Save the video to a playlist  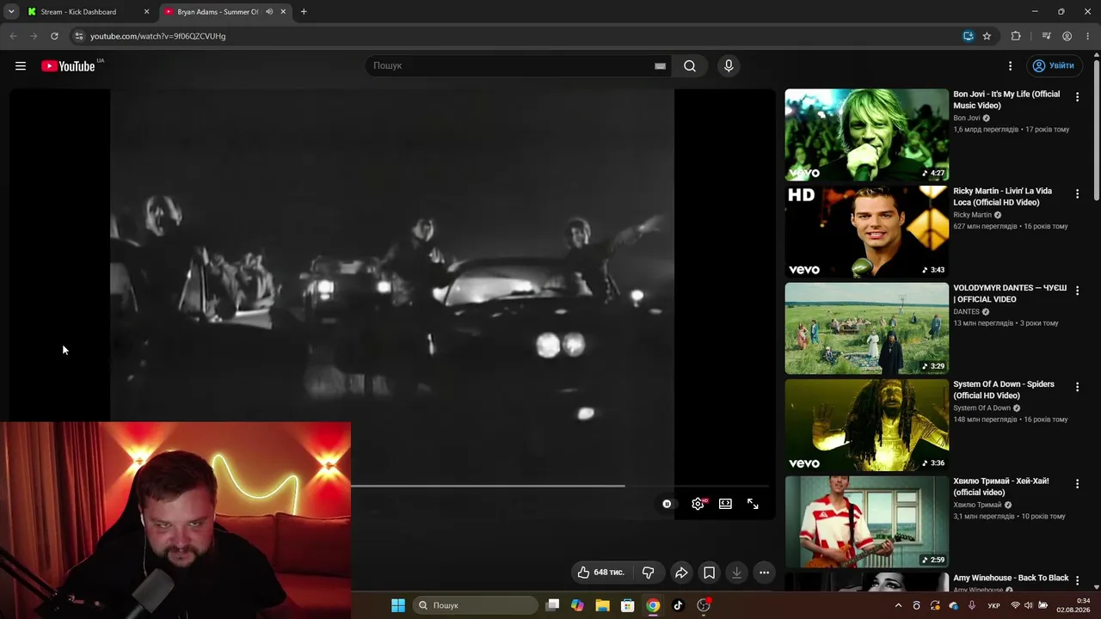pyautogui.click(x=709, y=573)
